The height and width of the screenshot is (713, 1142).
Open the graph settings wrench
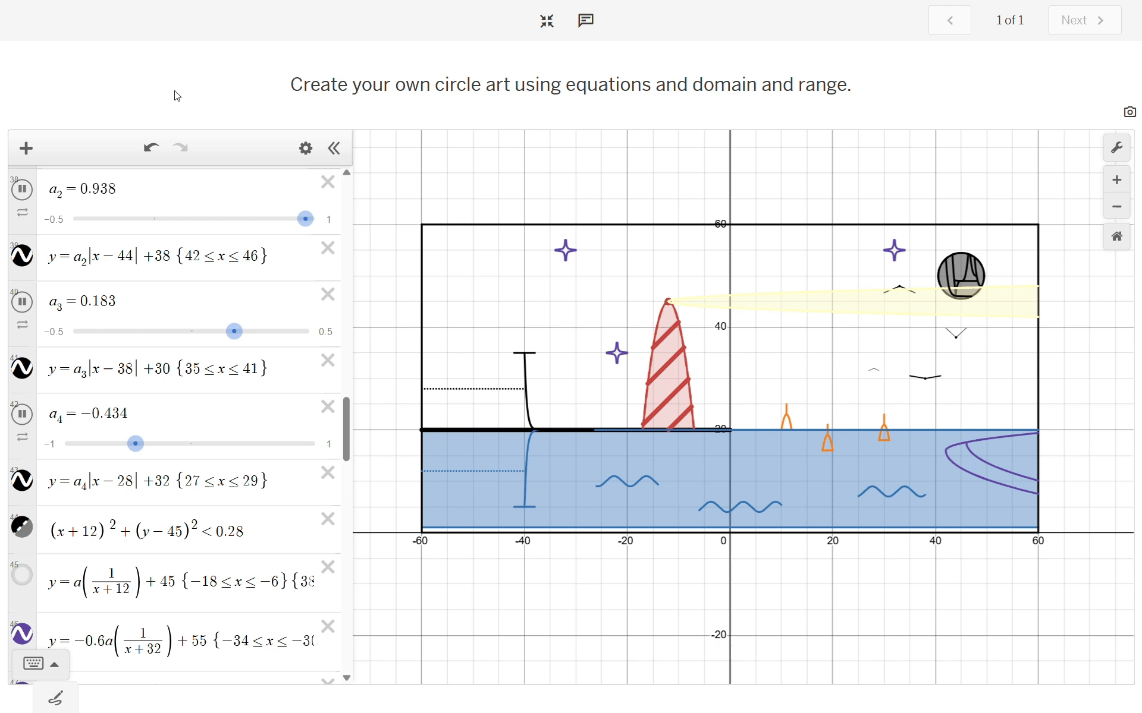click(x=1116, y=148)
